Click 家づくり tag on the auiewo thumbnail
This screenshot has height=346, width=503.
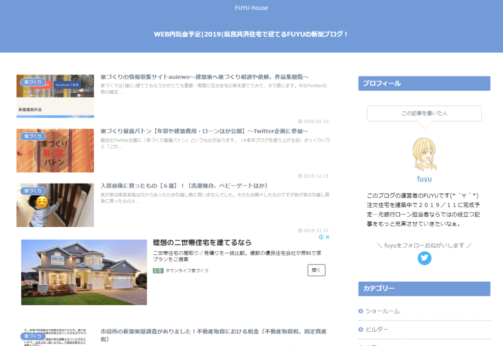tap(33, 82)
